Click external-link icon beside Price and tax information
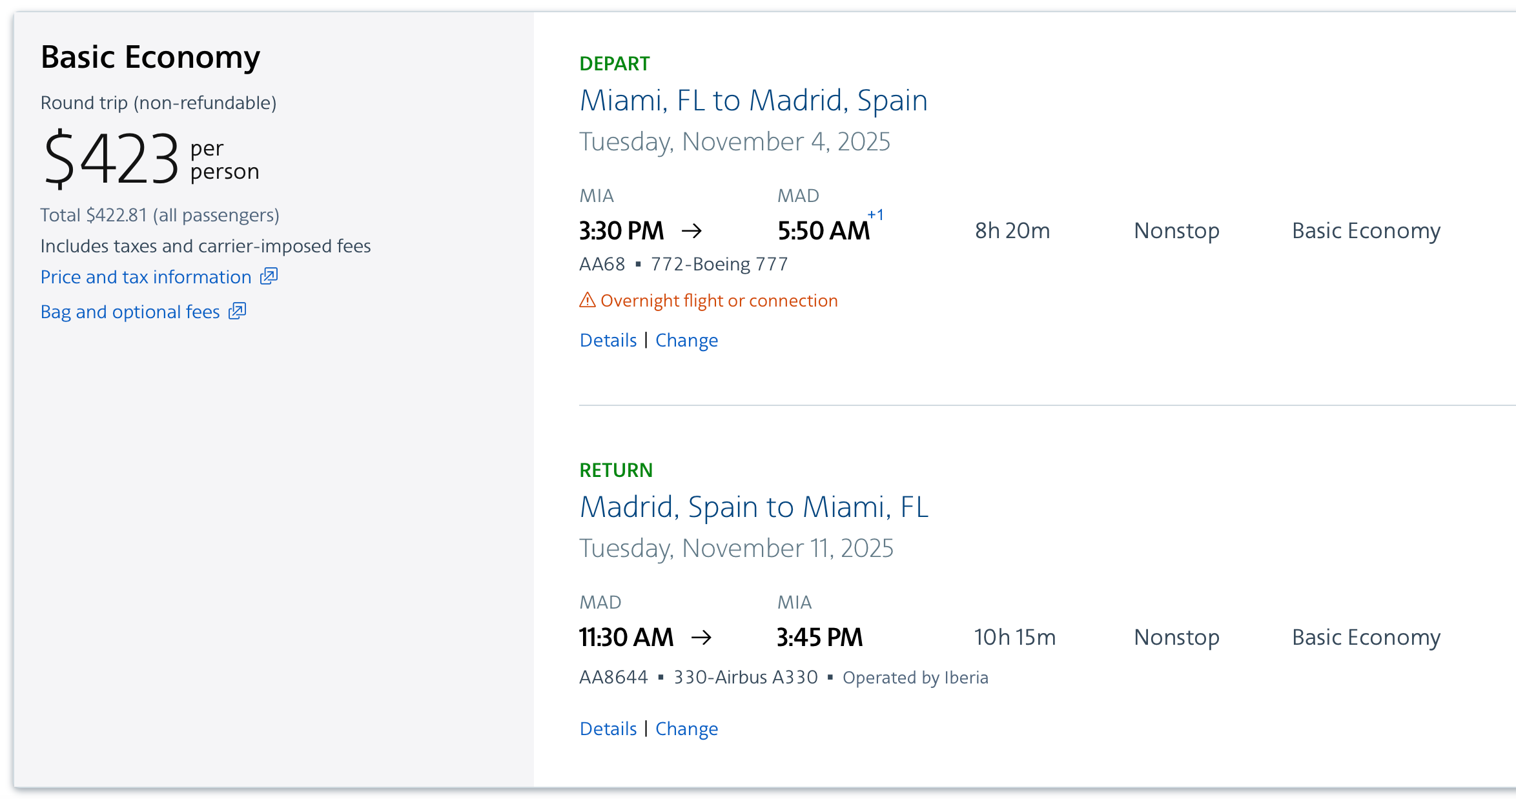Screen dimensions: 1516x799 click(269, 276)
